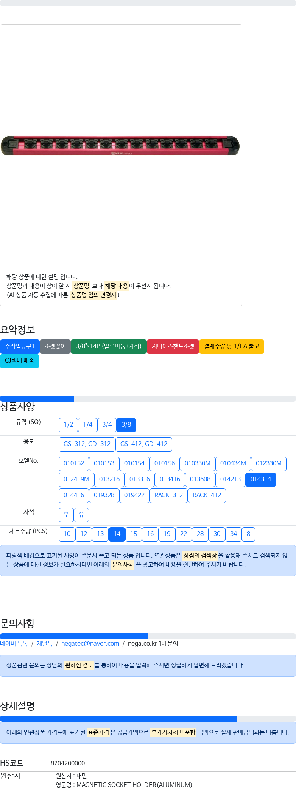Select set quantity 34

pyautogui.click(x=234, y=534)
